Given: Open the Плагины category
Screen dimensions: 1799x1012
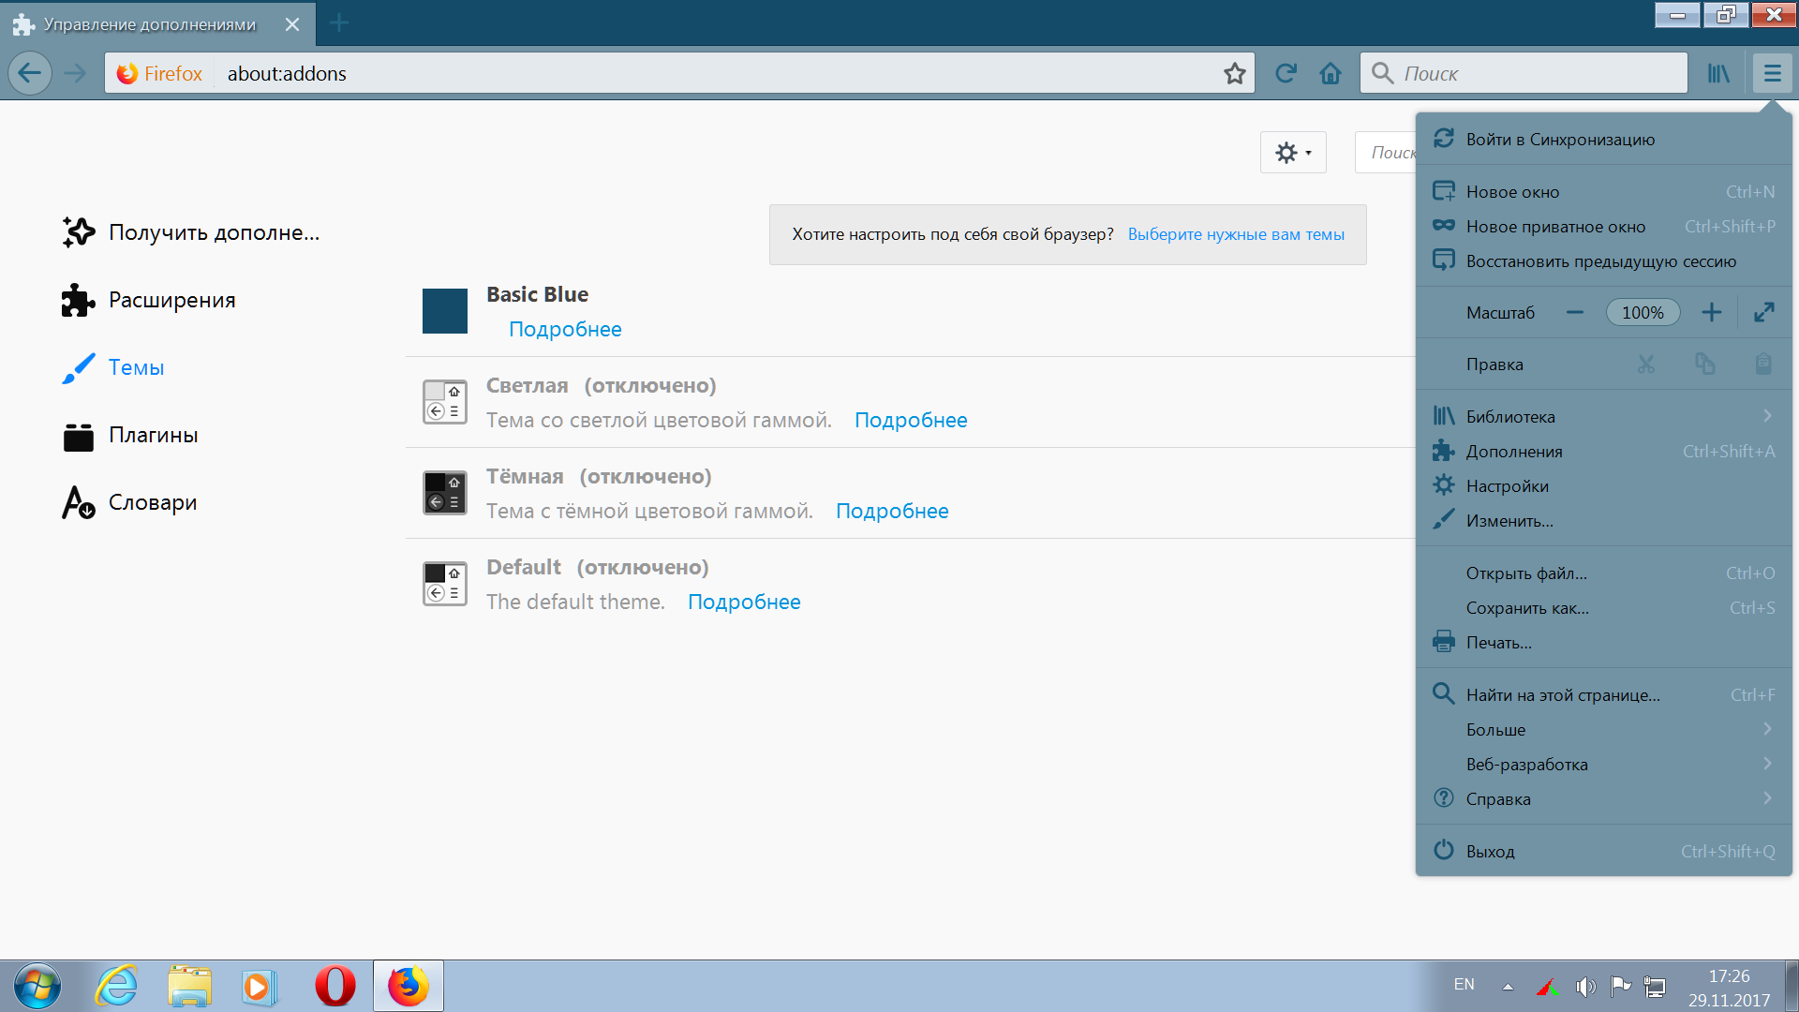Looking at the screenshot, I should (x=130, y=435).
